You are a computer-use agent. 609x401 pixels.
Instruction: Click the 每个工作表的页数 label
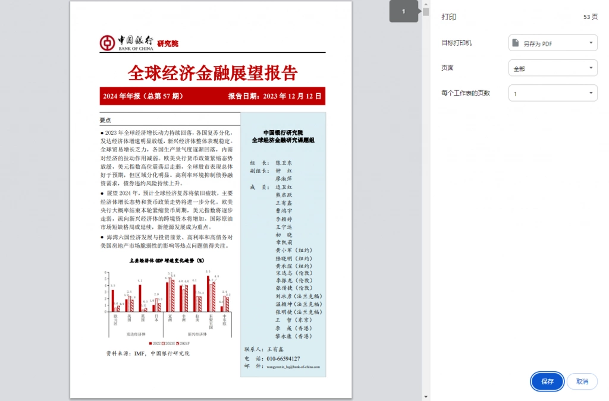(466, 93)
